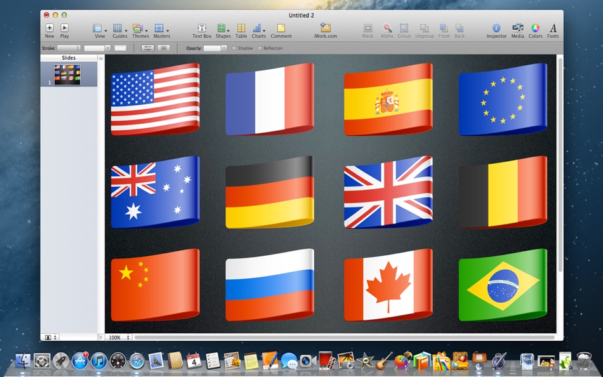Click the horizontal scrollbar below the canvas
The height and width of the screenshot is (377, 603).
click(x=344, y=338)
